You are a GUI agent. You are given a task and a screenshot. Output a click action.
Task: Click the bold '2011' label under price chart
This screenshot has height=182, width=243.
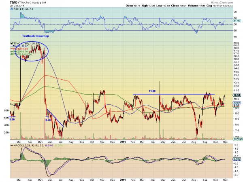pos(123,142)
